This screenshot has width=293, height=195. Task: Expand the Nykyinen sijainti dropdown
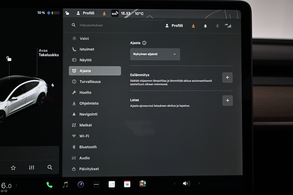[x=155, y=54]
